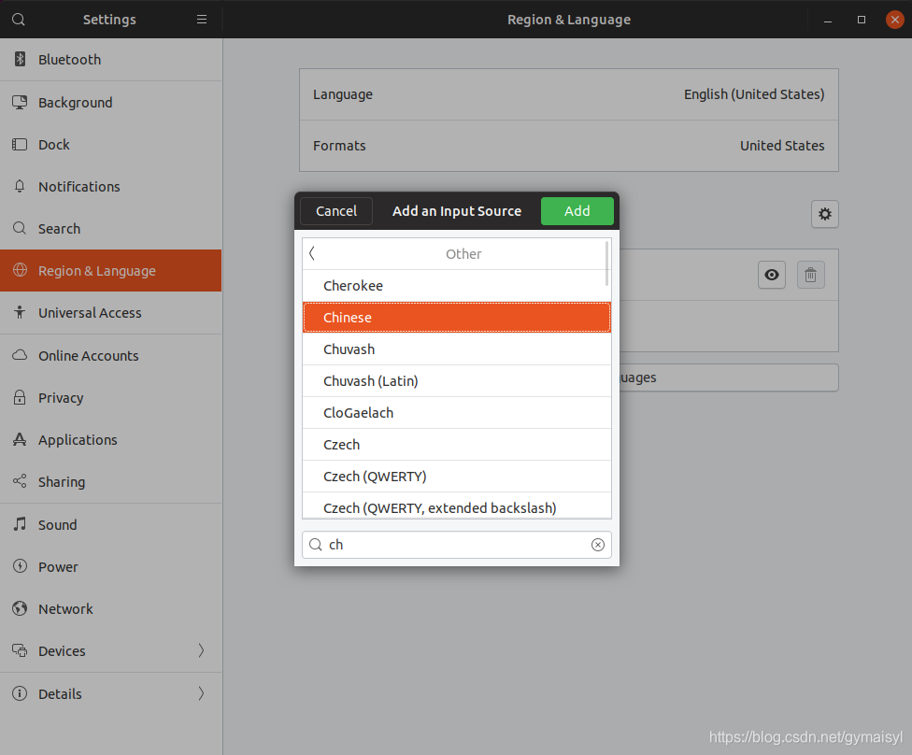912x755 pixels.
Task: Click the Devices icon in sidebar
Action: (20, 650)
